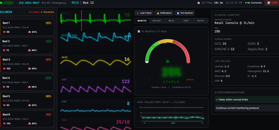Image resolution: width=279 pixels, height=130 pixels.
Task: Click the lungs icon on Bed 4
Action: 29,87
